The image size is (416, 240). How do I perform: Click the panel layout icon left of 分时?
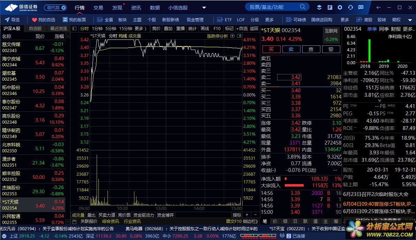point(74,28)
